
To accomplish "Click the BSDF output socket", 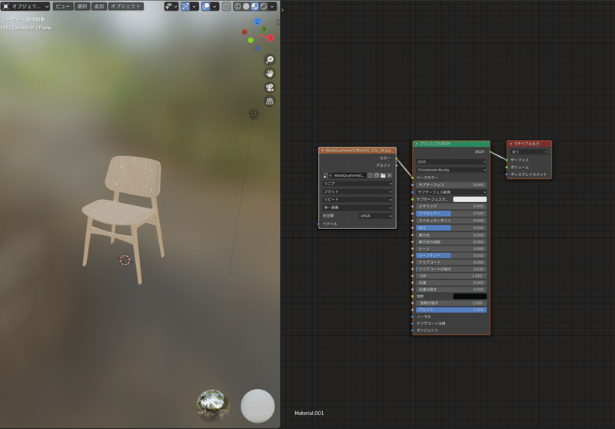I will coord(490,151).
